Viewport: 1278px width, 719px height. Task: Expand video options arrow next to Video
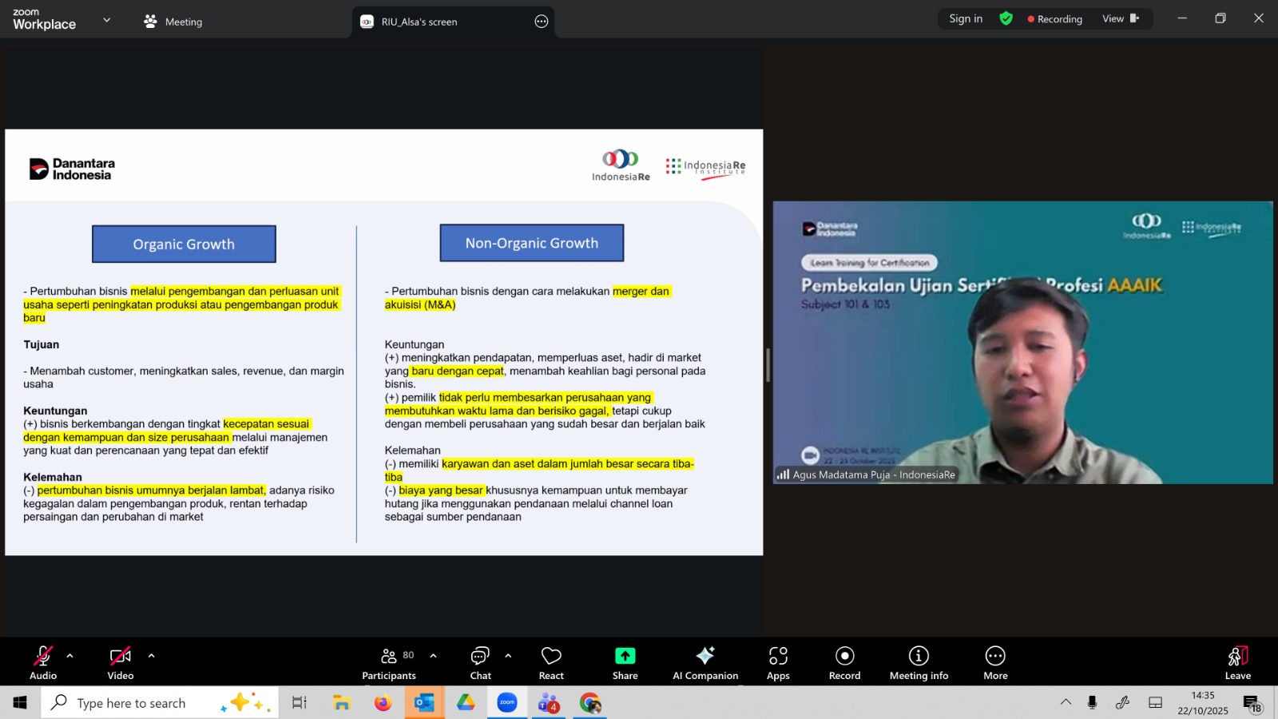(151, 656)
